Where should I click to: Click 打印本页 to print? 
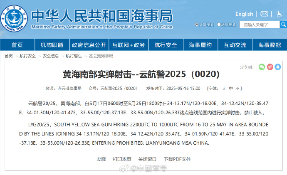pos(122,159)
